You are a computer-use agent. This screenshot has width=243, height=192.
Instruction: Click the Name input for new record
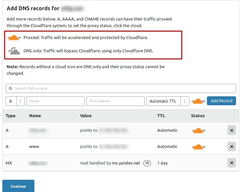tap(56, 101)
